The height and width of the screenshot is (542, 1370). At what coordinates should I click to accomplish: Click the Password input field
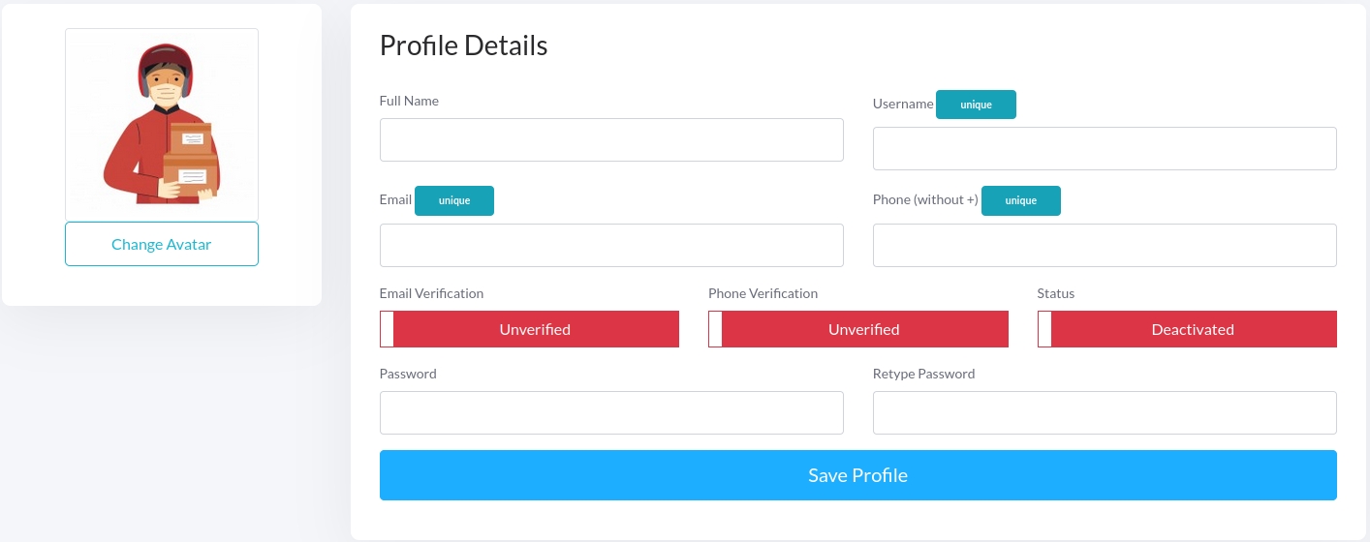(x=611, y=413)
